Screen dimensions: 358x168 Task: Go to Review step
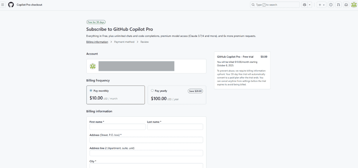click(x=144, y=42)
